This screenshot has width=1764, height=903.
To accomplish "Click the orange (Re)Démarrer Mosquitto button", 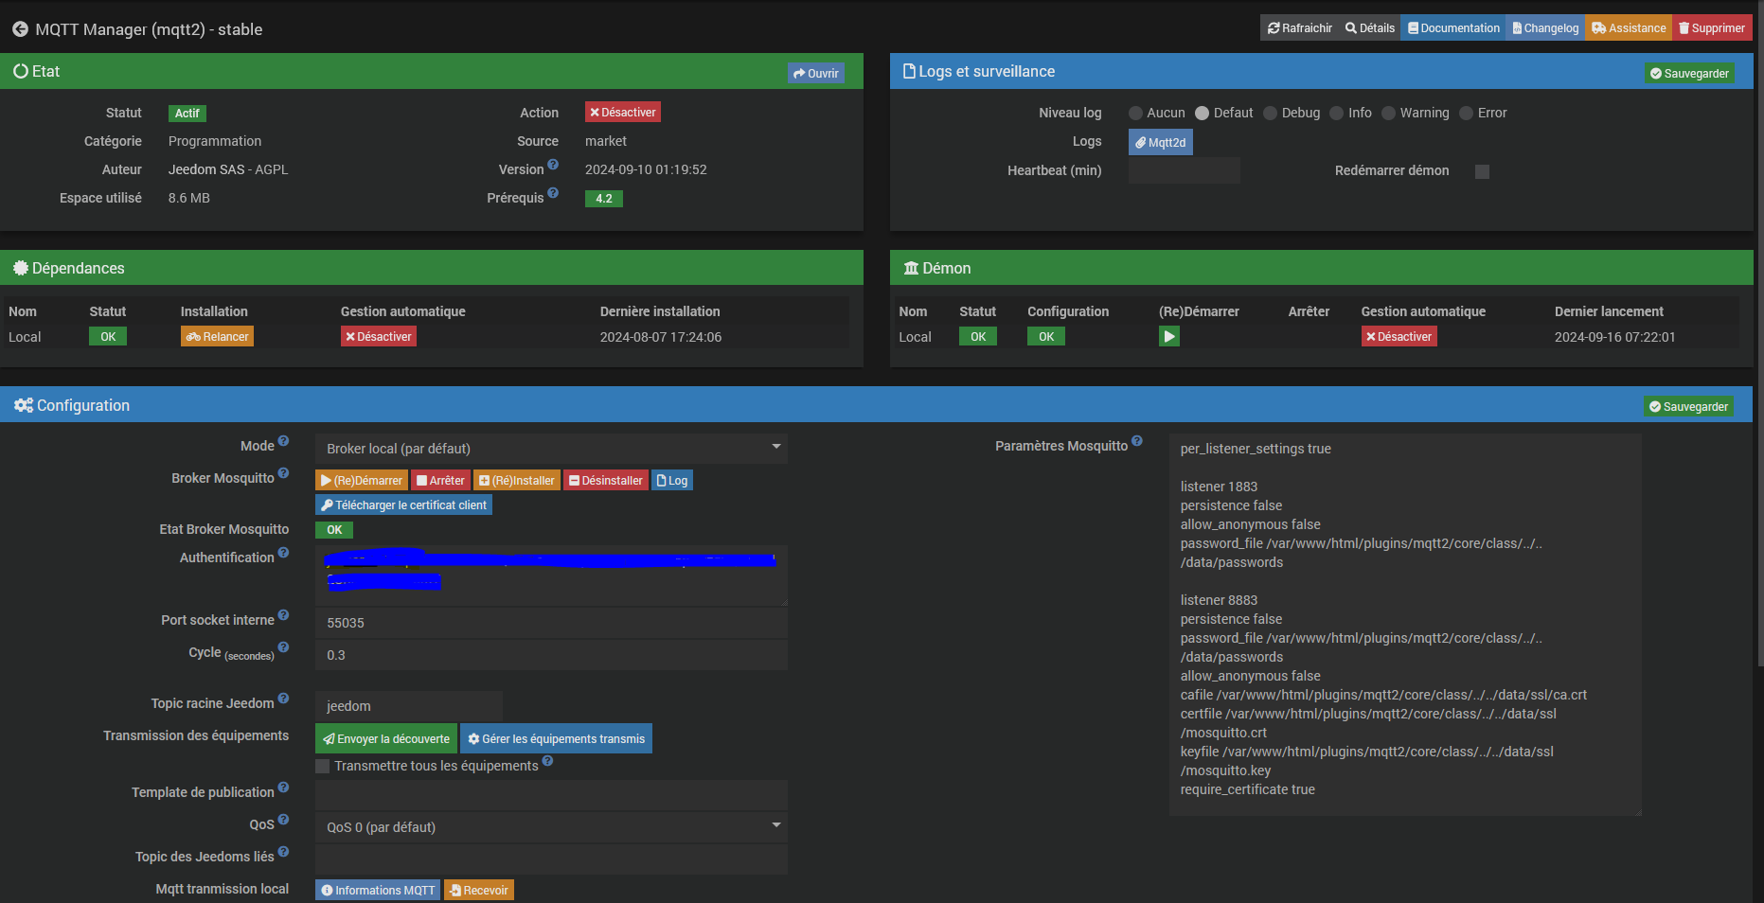I will click(362, 481).
